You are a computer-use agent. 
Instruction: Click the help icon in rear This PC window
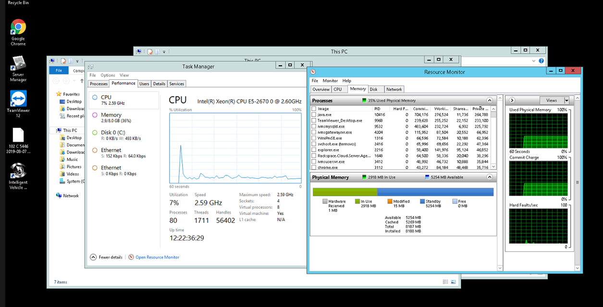pos(541,61)
